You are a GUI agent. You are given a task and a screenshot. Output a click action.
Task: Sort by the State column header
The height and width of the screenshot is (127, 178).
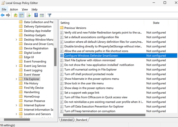click(156, 23)
